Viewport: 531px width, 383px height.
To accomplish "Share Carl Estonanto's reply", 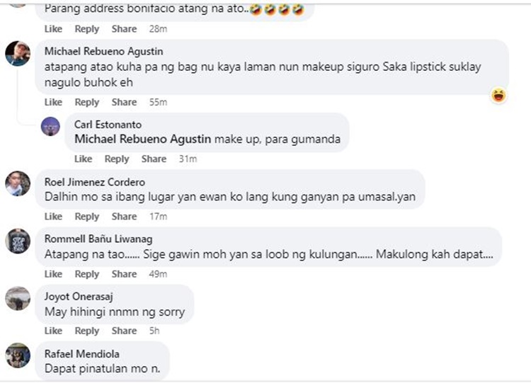I will 154,159.
